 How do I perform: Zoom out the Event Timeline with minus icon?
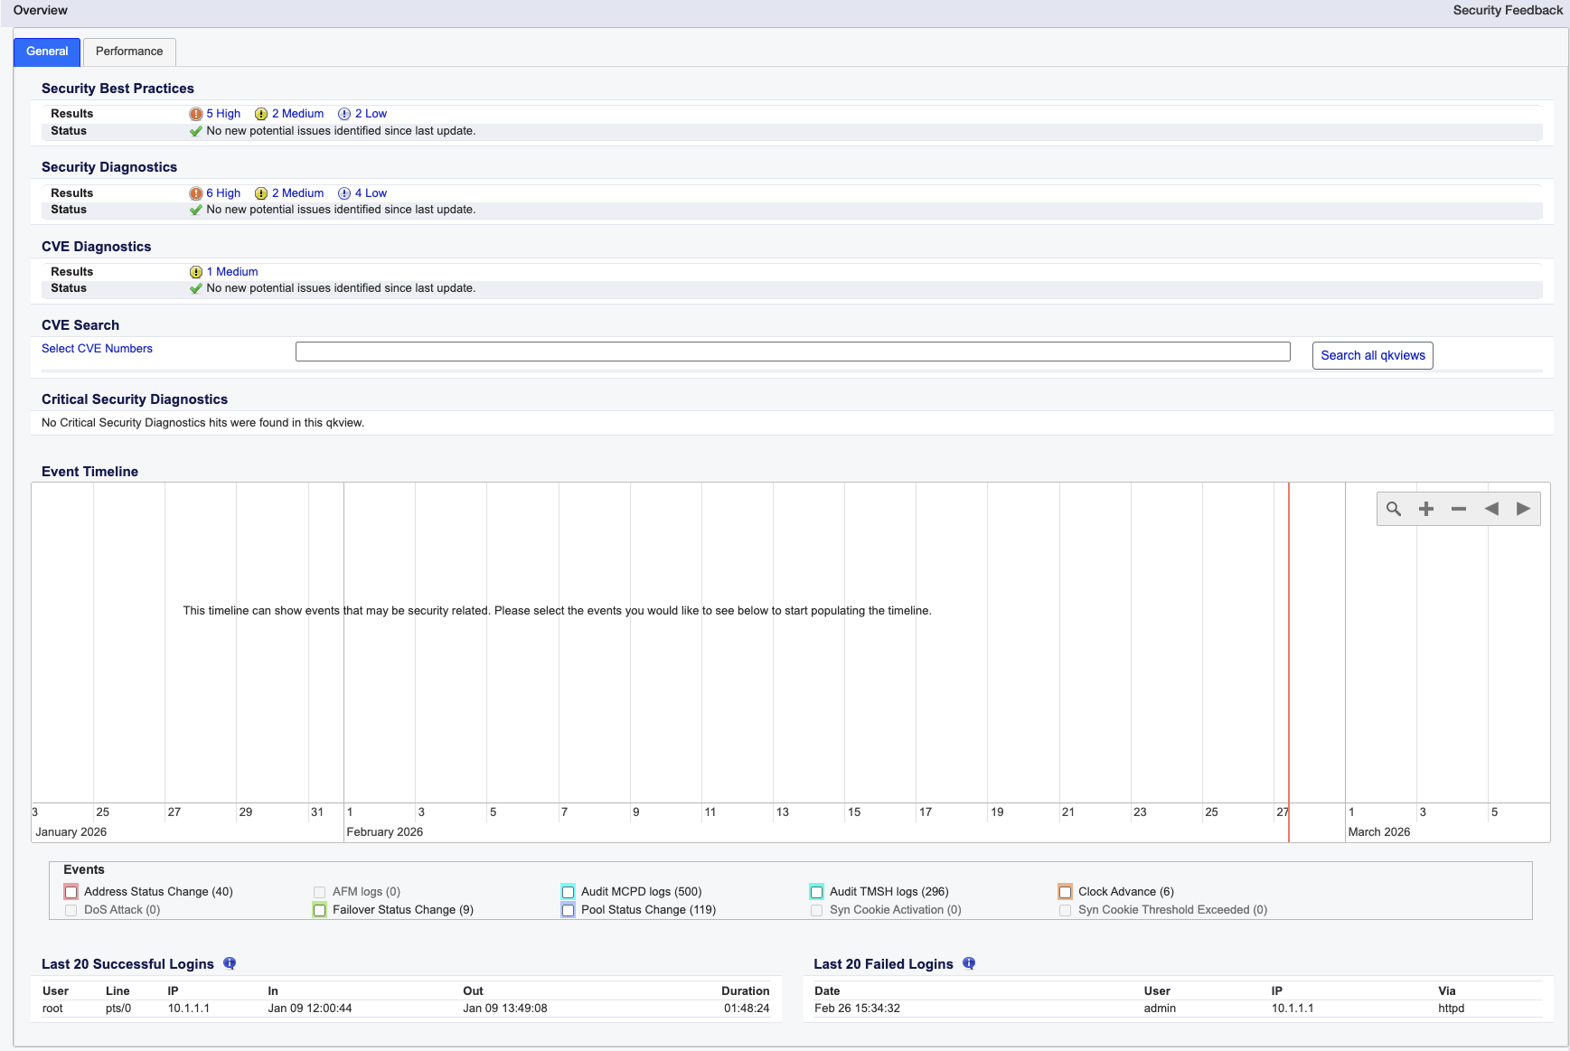1459,509
